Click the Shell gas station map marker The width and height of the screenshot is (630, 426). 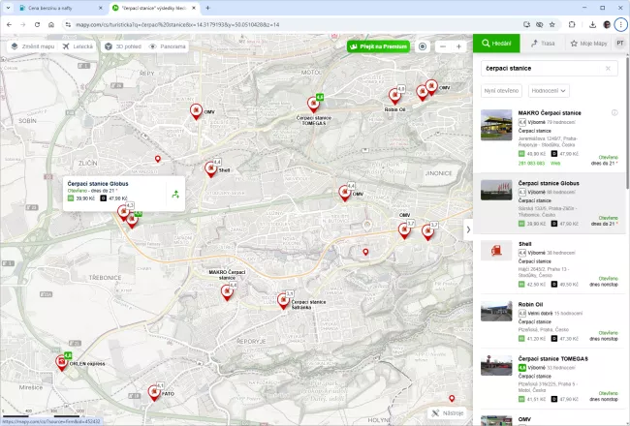pos(210,169)
